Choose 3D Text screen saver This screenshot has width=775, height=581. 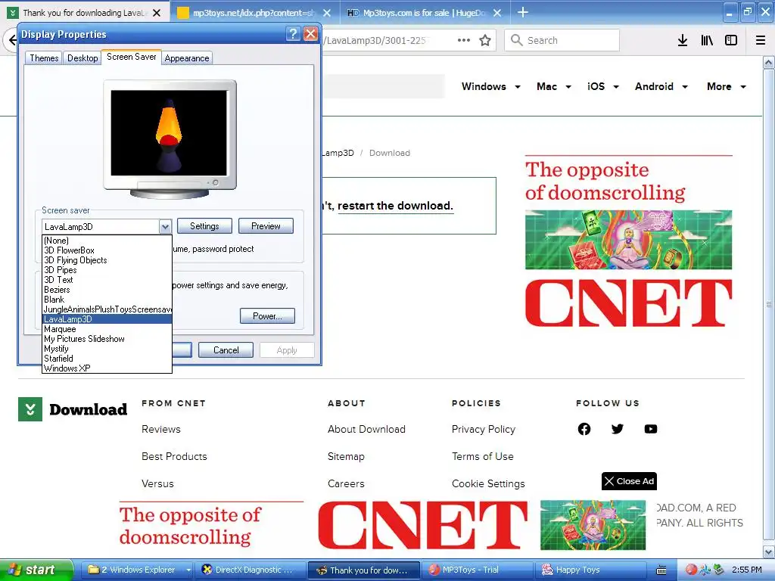(x=107, y=280)
